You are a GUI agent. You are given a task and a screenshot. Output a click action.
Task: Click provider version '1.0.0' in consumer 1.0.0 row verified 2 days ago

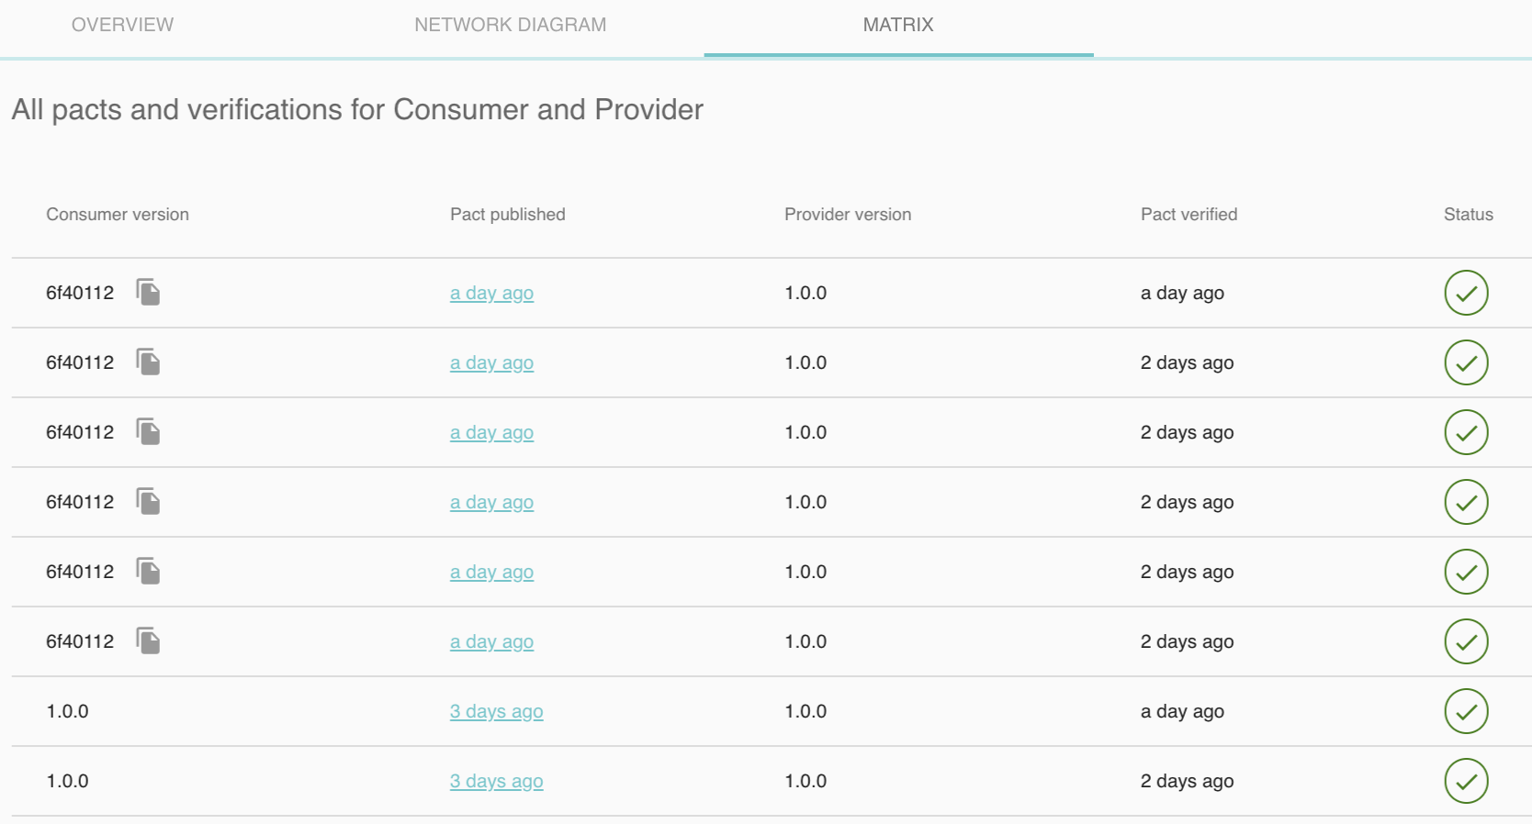point(805,781)
